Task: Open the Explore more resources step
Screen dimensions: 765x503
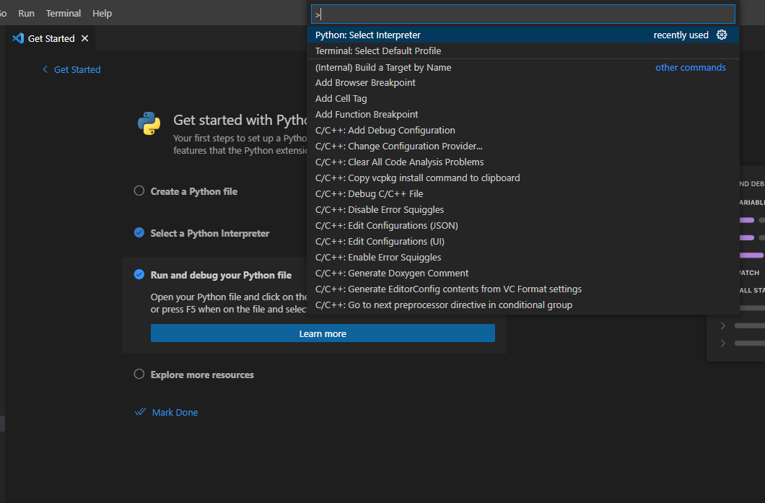Action: 202,375
